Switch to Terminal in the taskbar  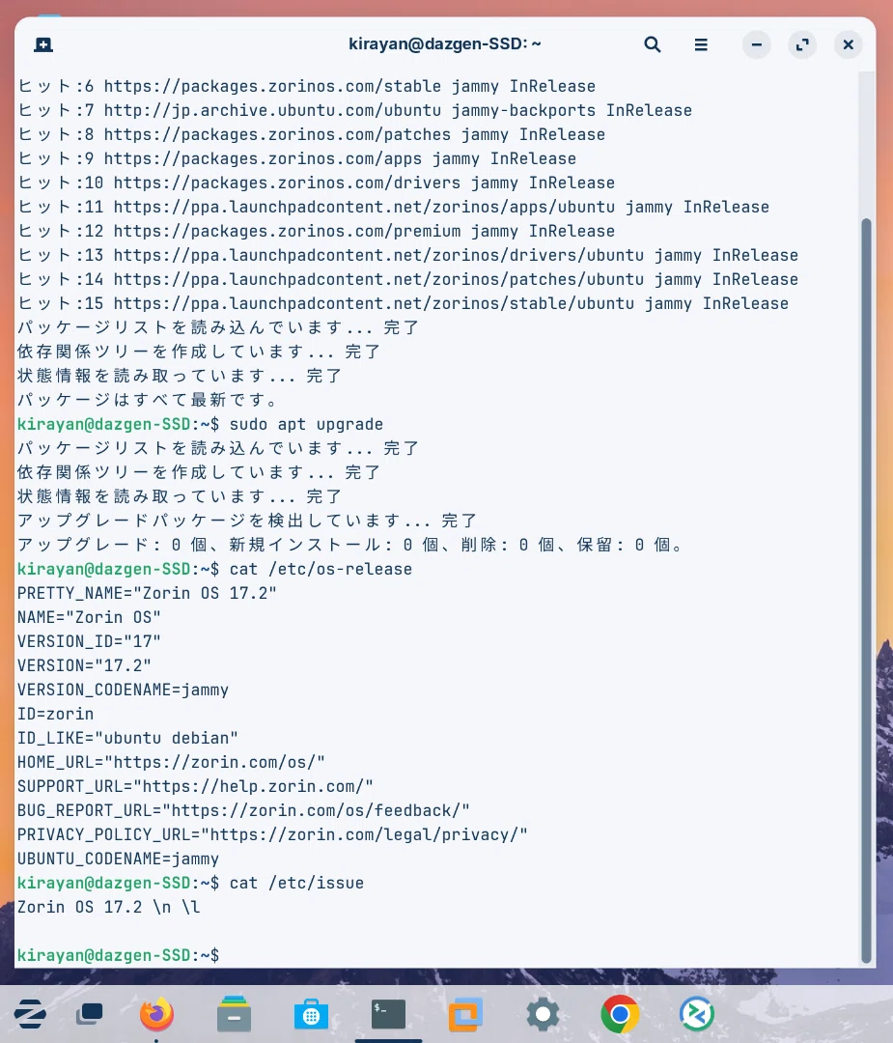pyautogui.click(x=388, y=1014)
